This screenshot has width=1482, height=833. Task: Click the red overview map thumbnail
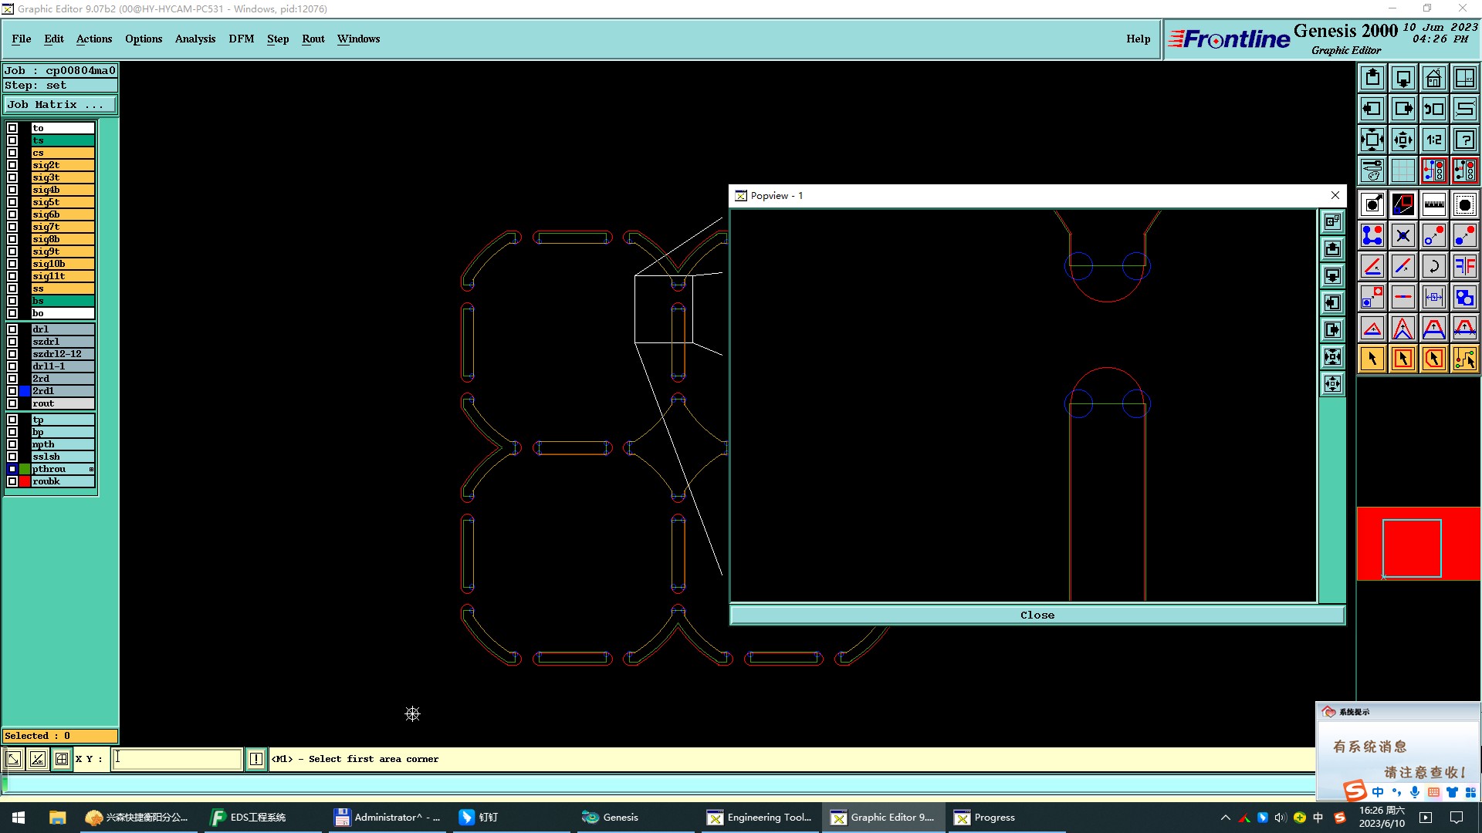click(x=1419, y=544)
